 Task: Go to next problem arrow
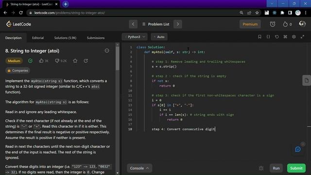[178, 24]
